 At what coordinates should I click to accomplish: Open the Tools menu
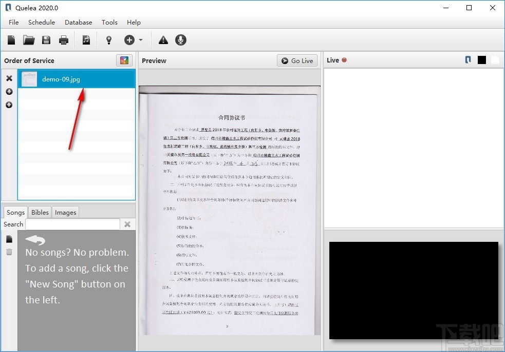[109, 23]
